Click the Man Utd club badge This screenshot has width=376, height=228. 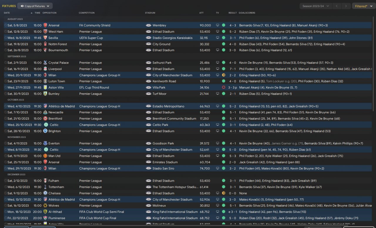[45, 156]
